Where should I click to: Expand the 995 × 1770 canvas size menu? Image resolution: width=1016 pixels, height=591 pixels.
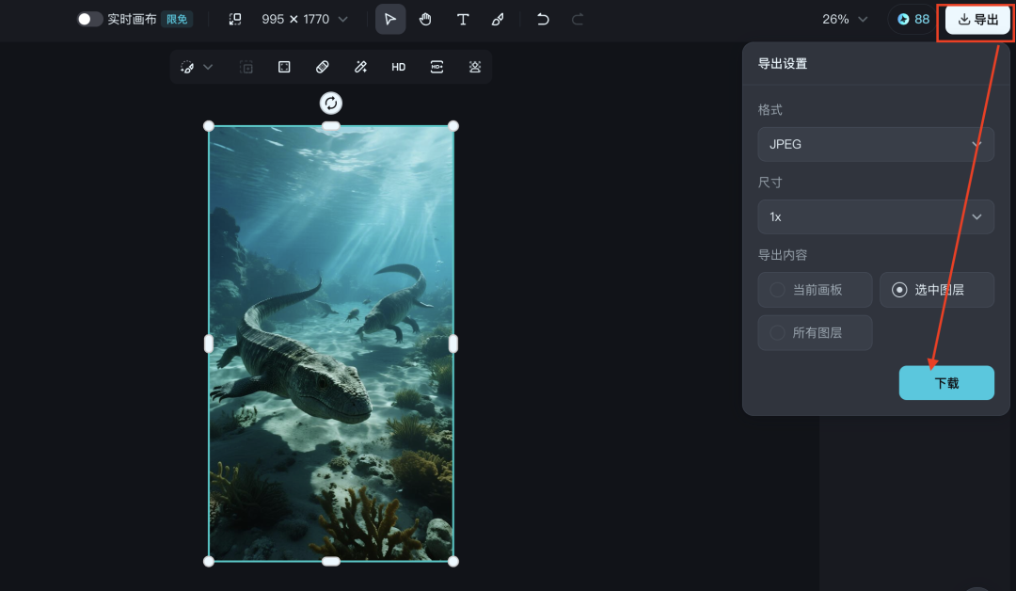point(303,20)
